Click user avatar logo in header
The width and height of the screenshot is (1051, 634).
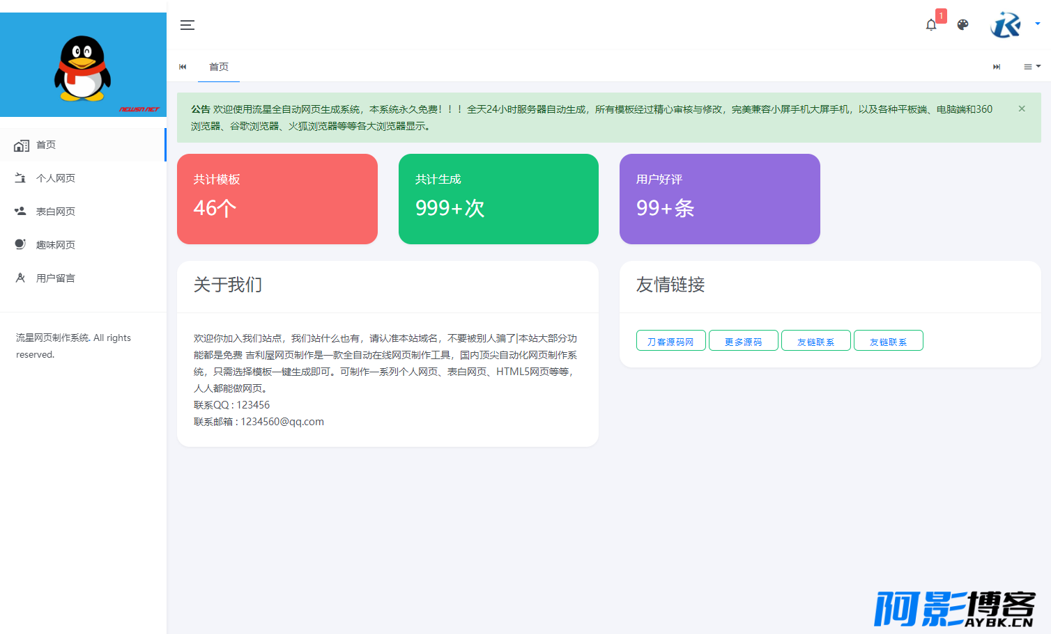1006,25
